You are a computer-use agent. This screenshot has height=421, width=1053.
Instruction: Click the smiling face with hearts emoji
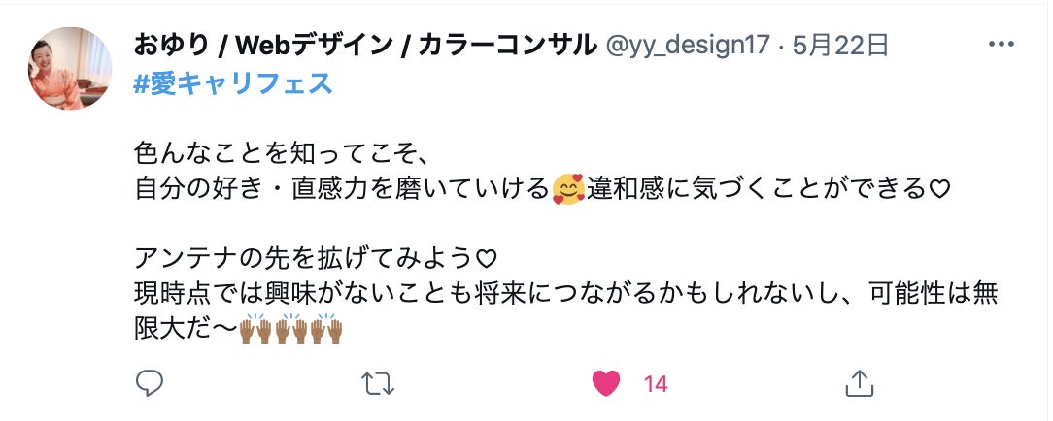(x=567, y=188)
